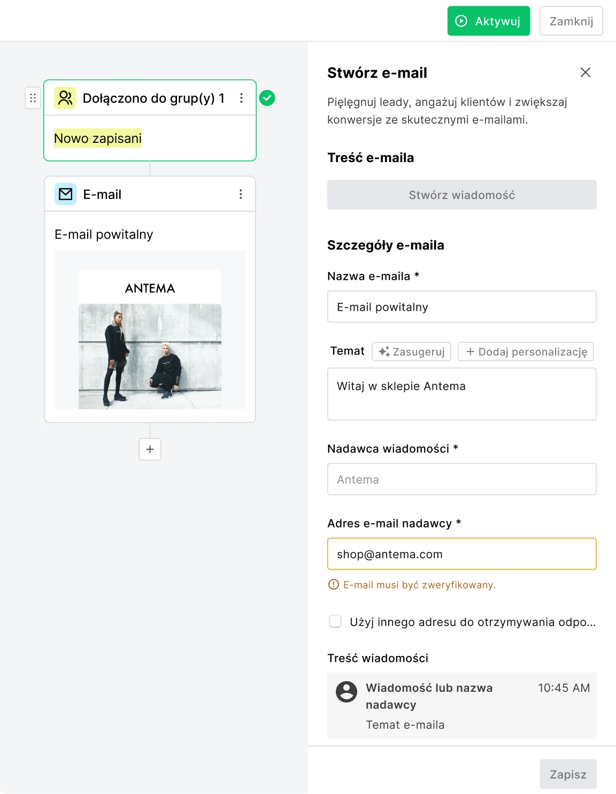The height and width of the screenshot is (794, 616).
Task: Click the group trigger people icon
Action: (65, 98)
